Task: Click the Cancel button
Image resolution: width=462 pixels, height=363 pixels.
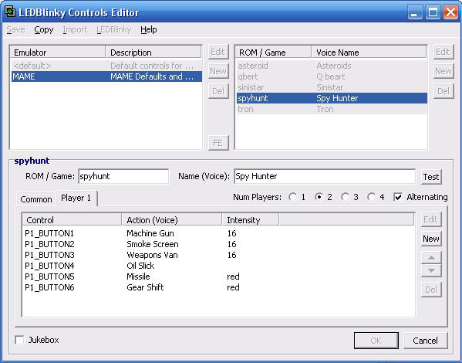Action: (425, 341)
